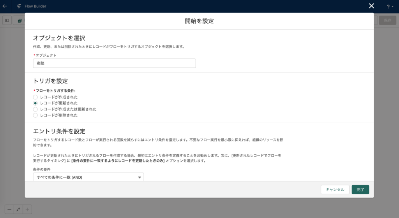Image resolution: width=399 pixels, height=218 pixels.
Task: Close the modal with the X icon
Action: 371,6
